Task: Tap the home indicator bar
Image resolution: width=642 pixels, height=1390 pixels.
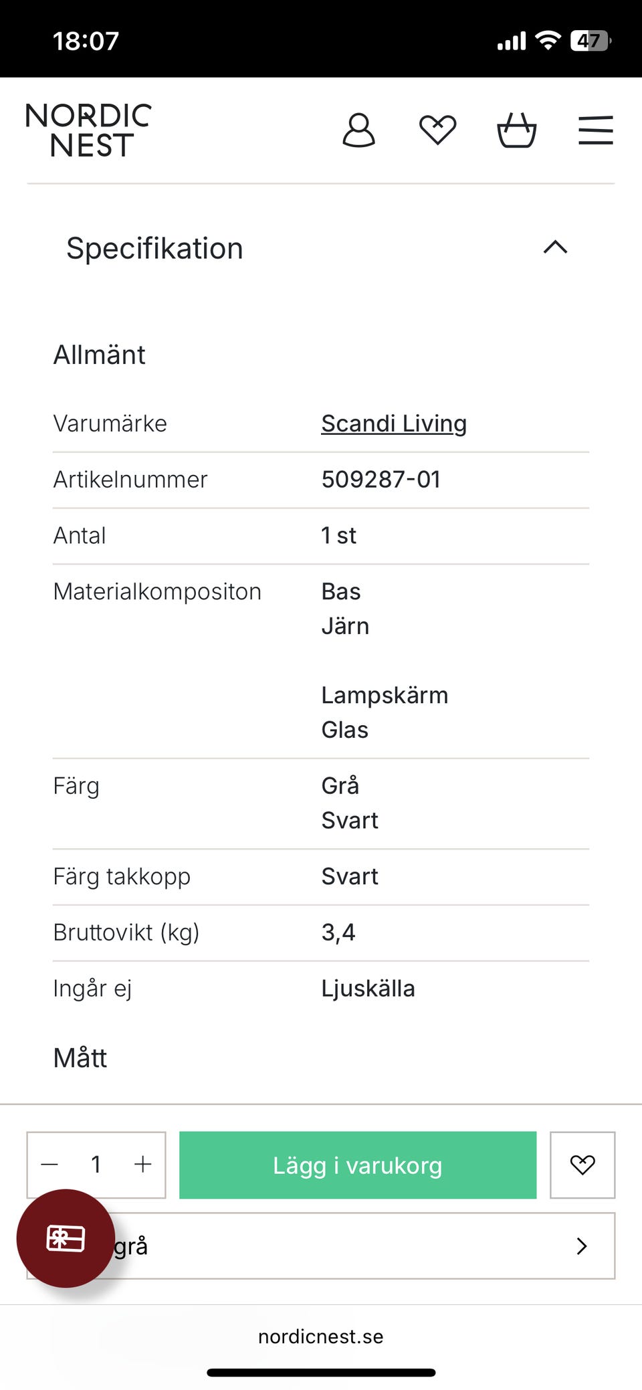Action: (321, 1373)
